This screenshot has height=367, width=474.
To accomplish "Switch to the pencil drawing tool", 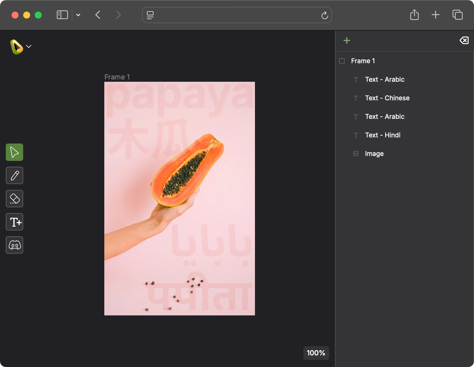I will tap(14, 175).
